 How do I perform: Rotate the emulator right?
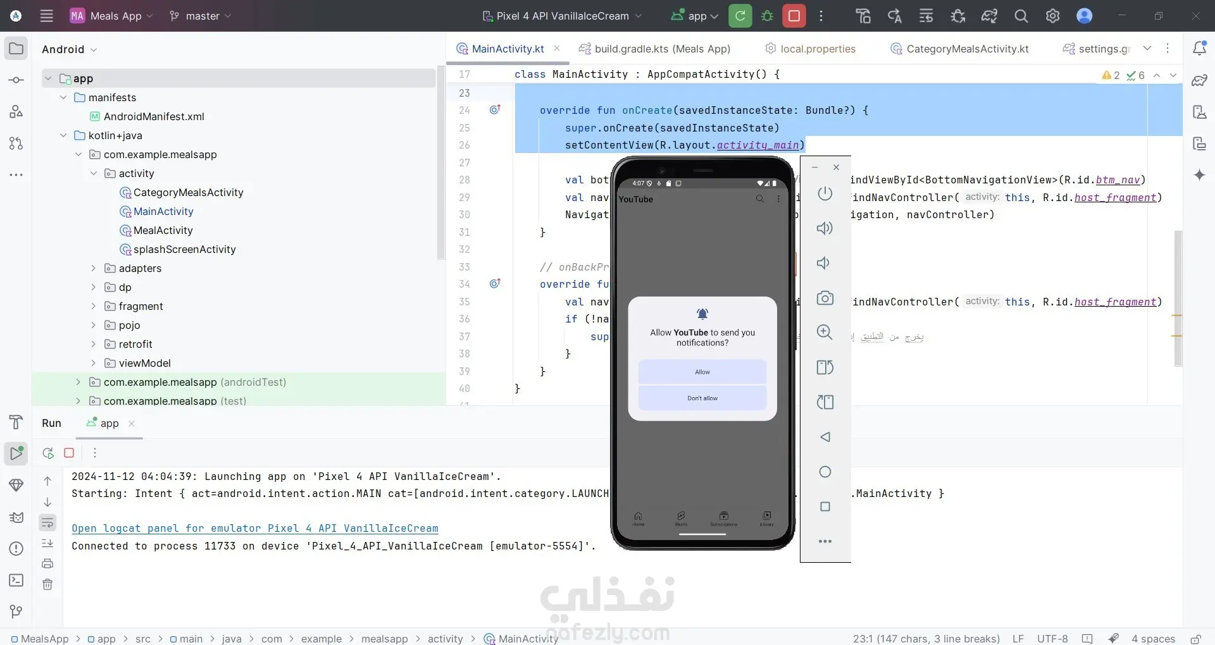pyautogui.click(x=825, y=402)
